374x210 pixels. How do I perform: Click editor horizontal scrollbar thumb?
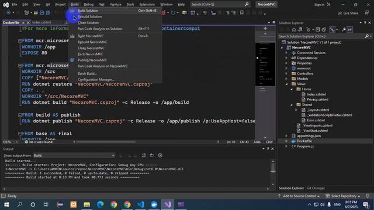tap(106, 142)
